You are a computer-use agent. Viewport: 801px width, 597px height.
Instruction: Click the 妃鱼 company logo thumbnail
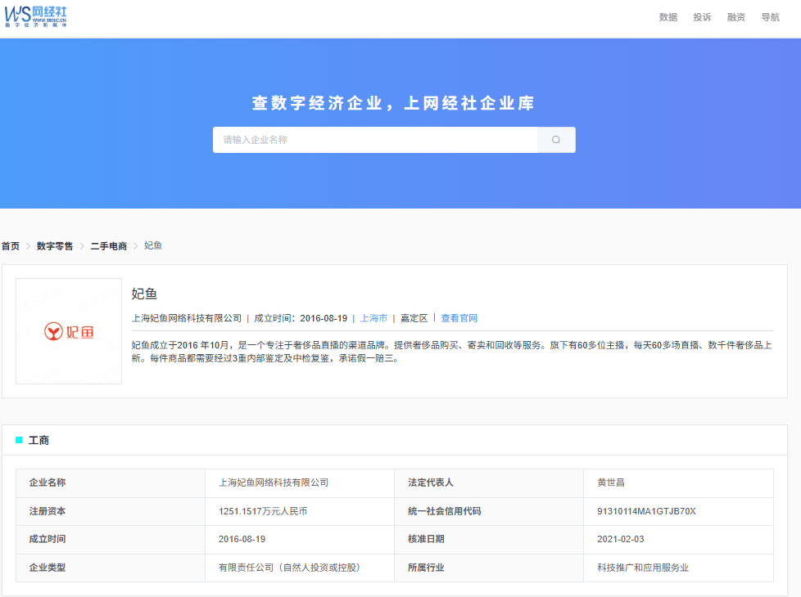[69, 331]
